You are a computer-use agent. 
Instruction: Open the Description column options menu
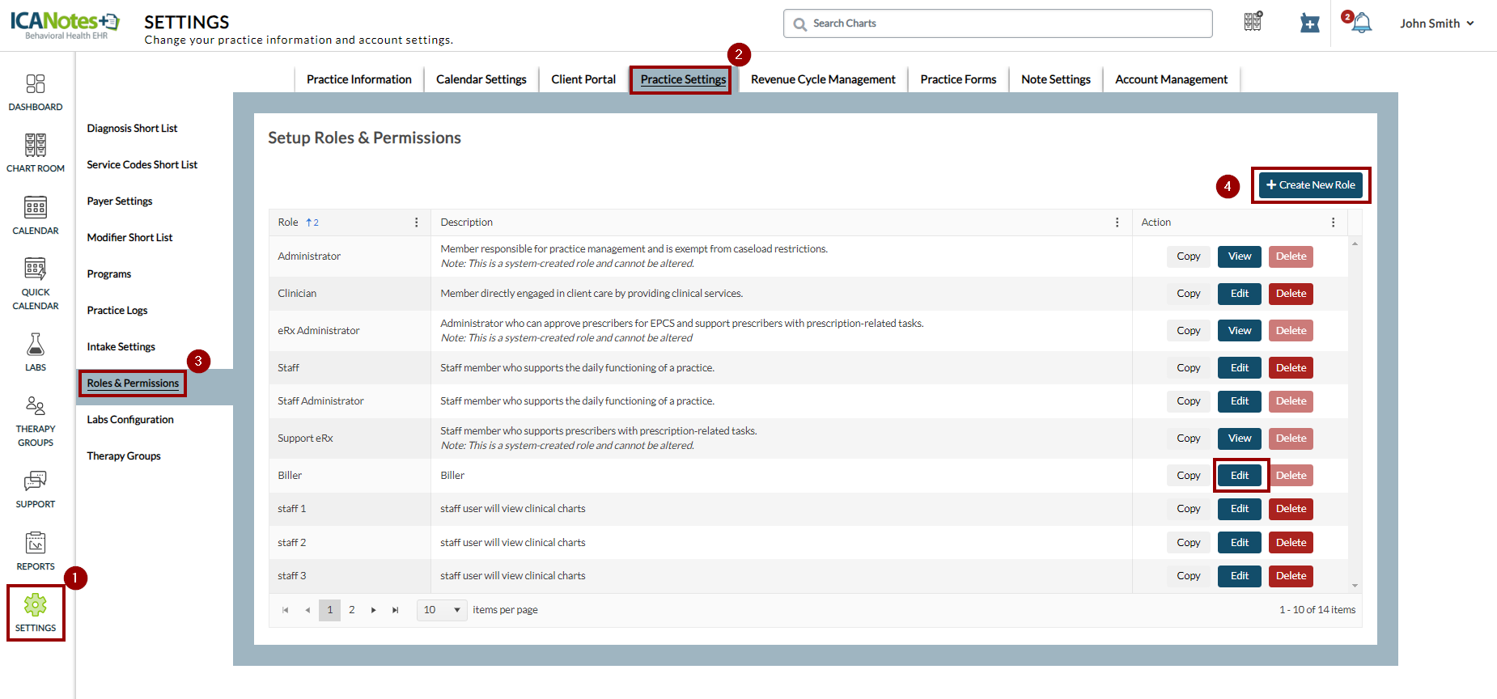(1117, 222)
